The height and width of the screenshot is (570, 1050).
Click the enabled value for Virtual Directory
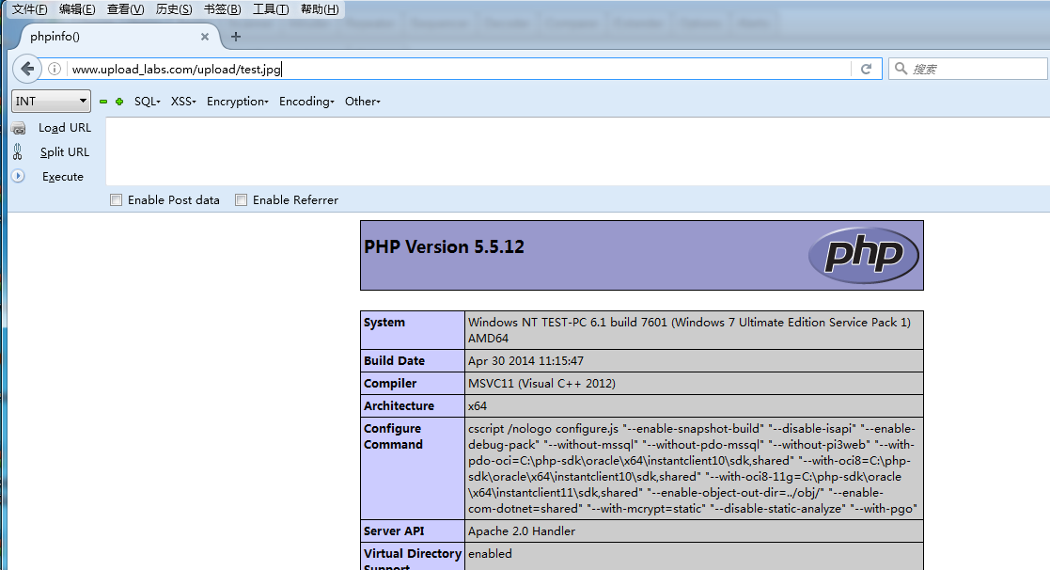click(490, 554)
